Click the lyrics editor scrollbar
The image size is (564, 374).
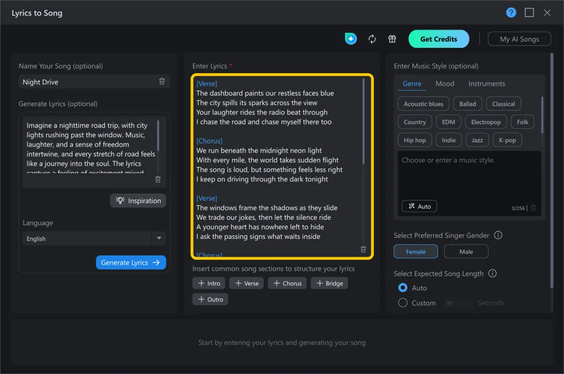364,121
